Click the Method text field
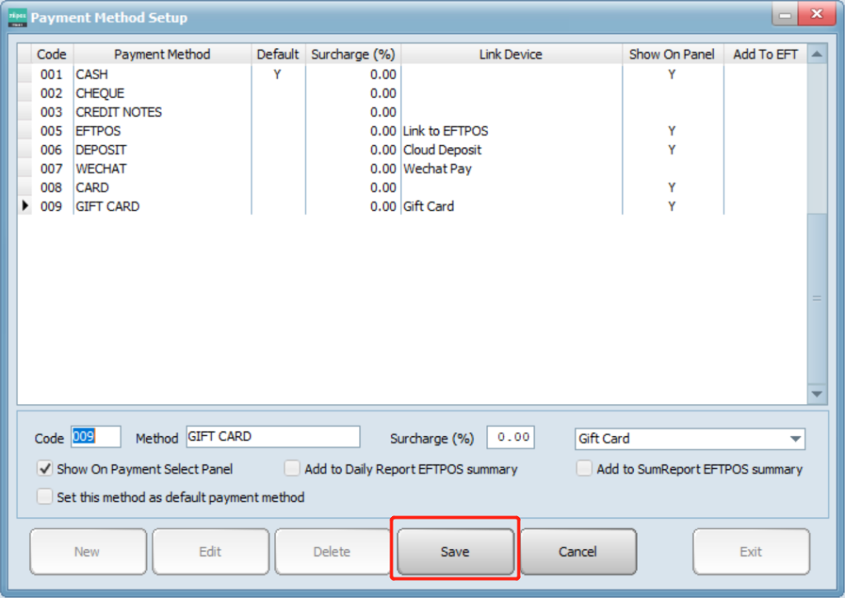This screenshot has height=598, width=845. point(272,437)
